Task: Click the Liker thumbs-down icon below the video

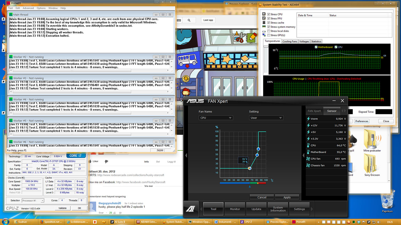Action: [x=106, y=162]
